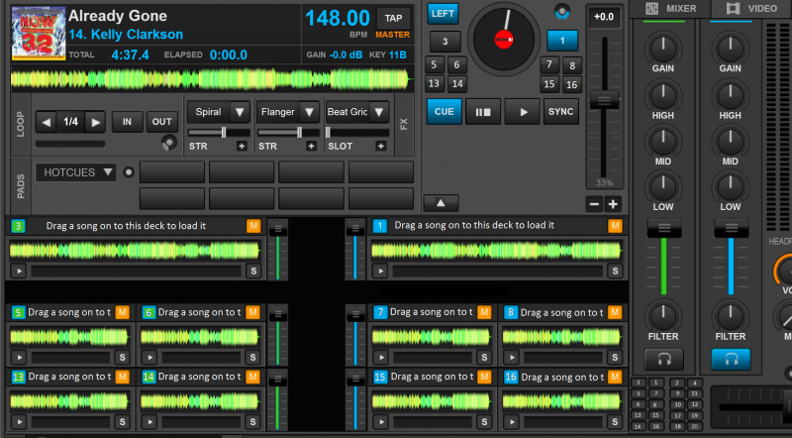Click the pitch slider handle

pos(604,100)
